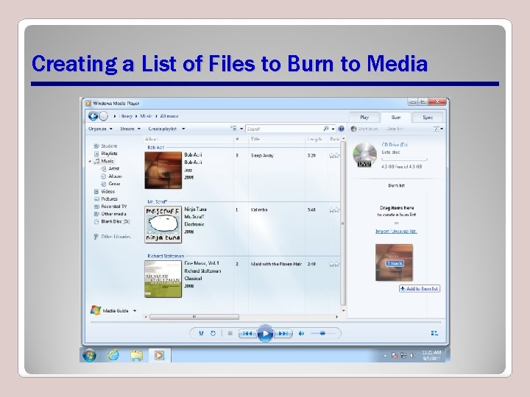Open the Organize dropdown menu
Screen dimensions: 530x397
[x=100, y=129]
